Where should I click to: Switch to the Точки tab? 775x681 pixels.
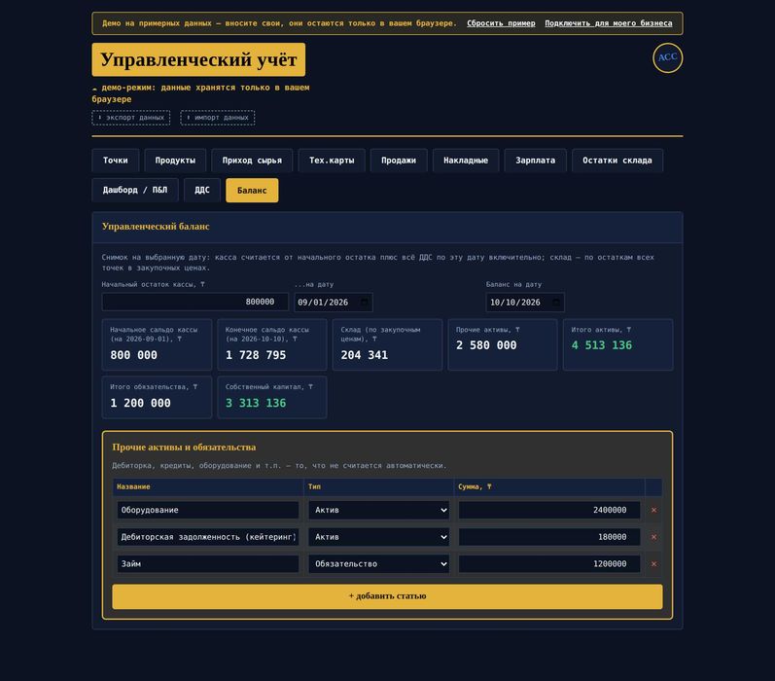click(x=115, y=161)
